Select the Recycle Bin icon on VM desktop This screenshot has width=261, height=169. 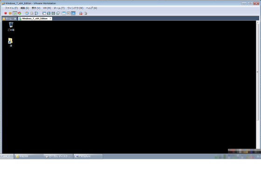(11, 27)
